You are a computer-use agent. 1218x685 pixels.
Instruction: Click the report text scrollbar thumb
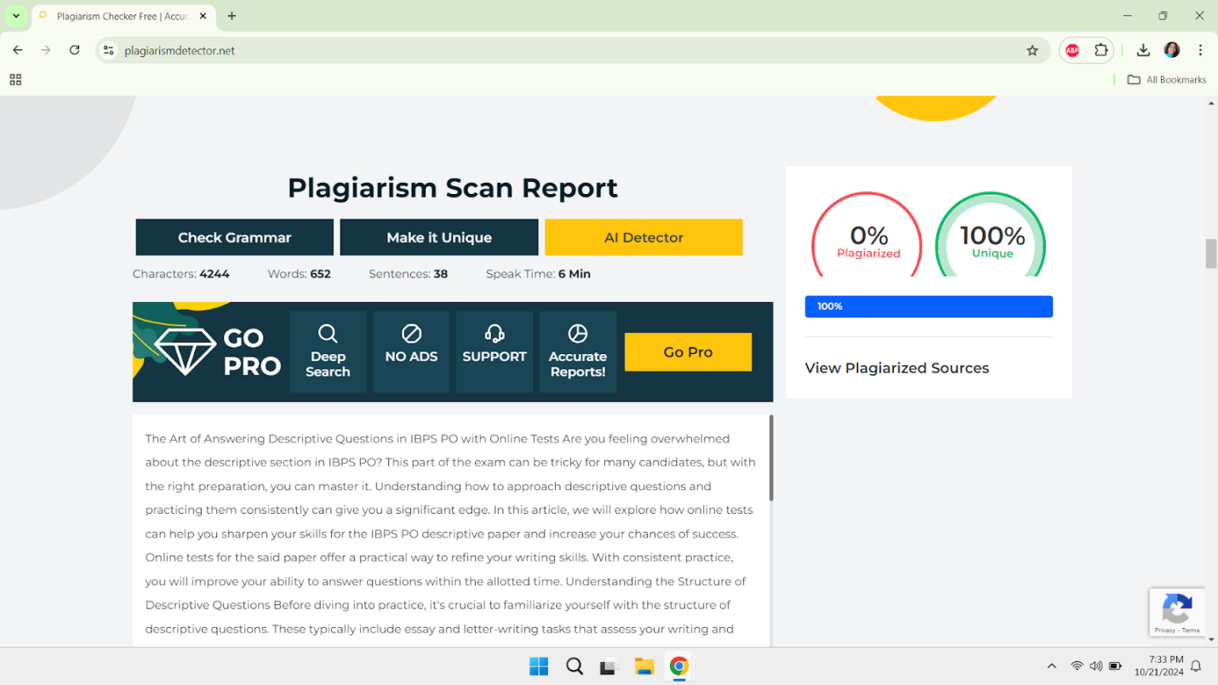pyautogui.click(x=771, y=458)
